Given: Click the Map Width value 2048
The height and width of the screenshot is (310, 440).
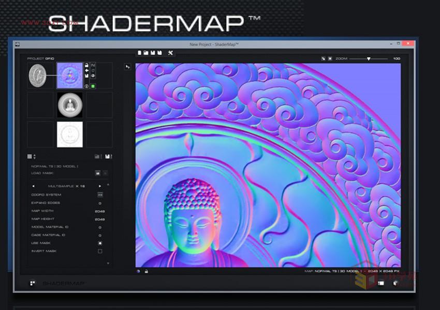Looking at the screenshot, I should tap(100, 211).
